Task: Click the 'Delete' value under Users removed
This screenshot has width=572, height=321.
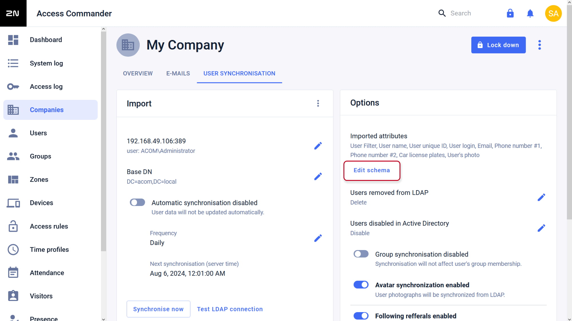Action: [358, 202]
